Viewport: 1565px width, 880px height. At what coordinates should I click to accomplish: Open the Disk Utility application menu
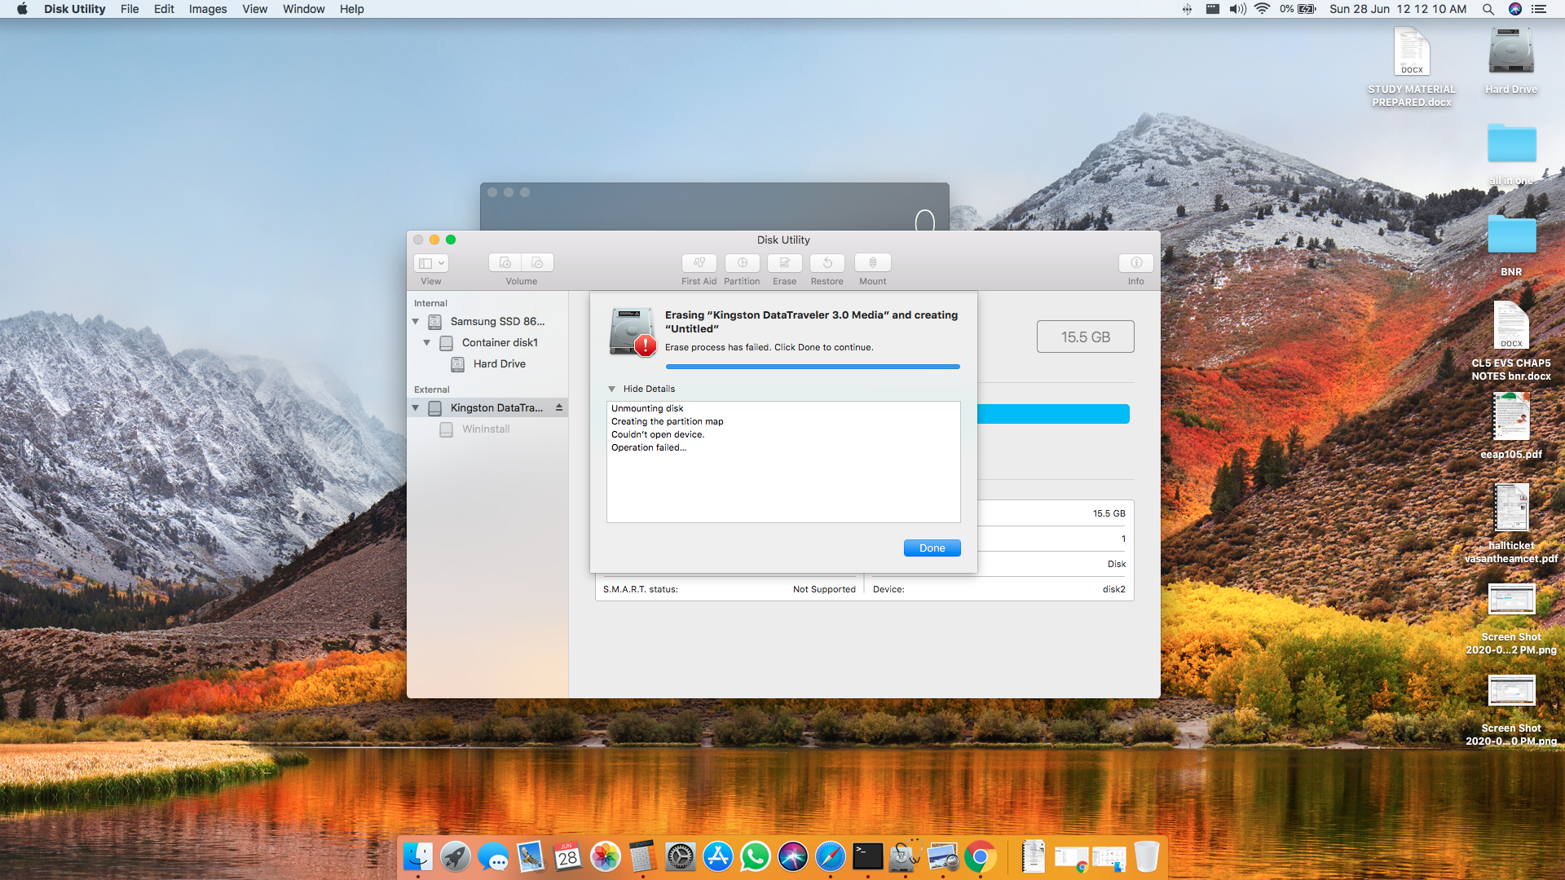click(x=74, y=9)
